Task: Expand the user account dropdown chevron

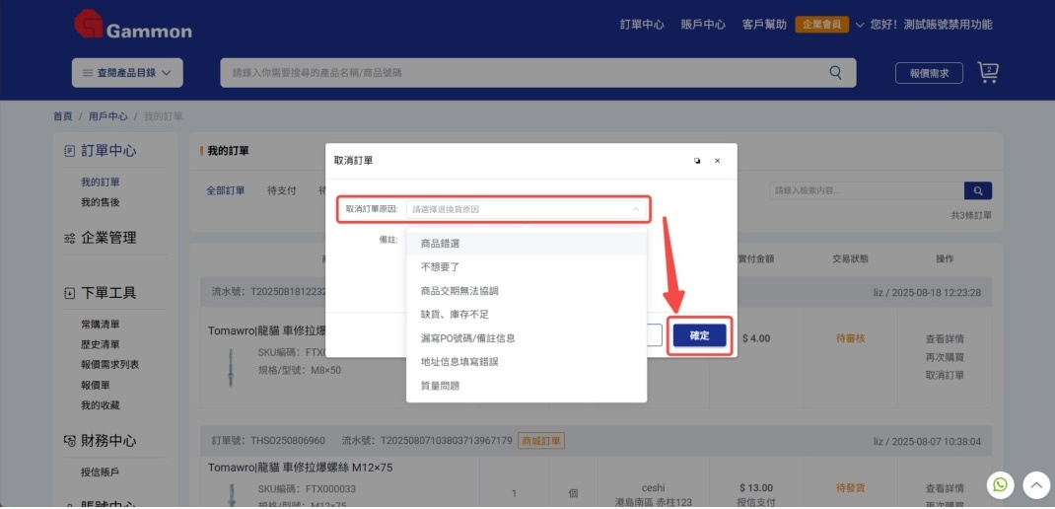Action: click(x=860, y=25)
